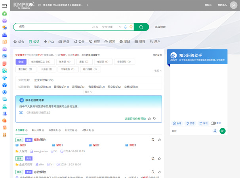Viewport: 240px width, 178px height.
Task: Toggle the 多轮 multi-turn switch
Action: click(x=213, y=123)
